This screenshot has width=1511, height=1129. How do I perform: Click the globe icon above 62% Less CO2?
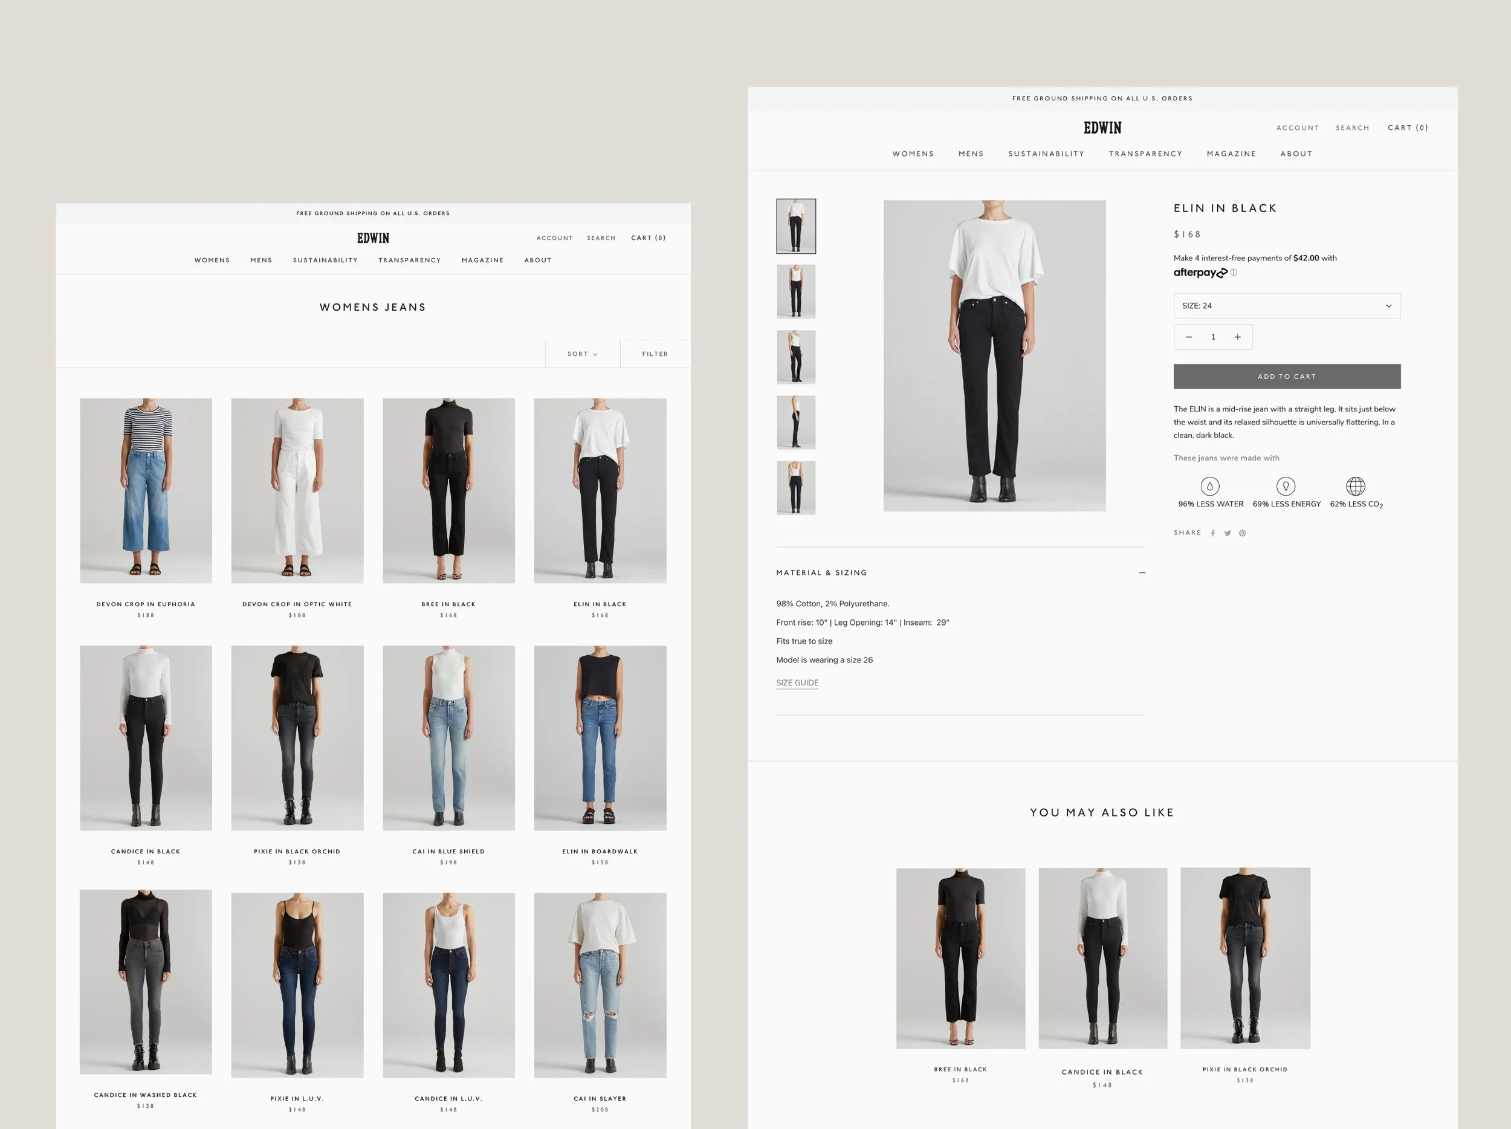click(1355, 487)
